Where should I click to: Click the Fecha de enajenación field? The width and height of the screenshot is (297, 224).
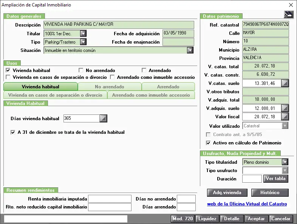(178, 42)
